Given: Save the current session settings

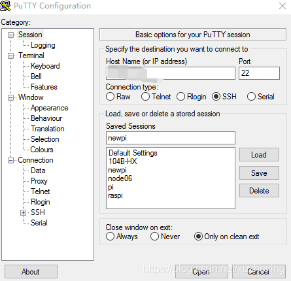Looking at the screenshot, I should point(259,173).
